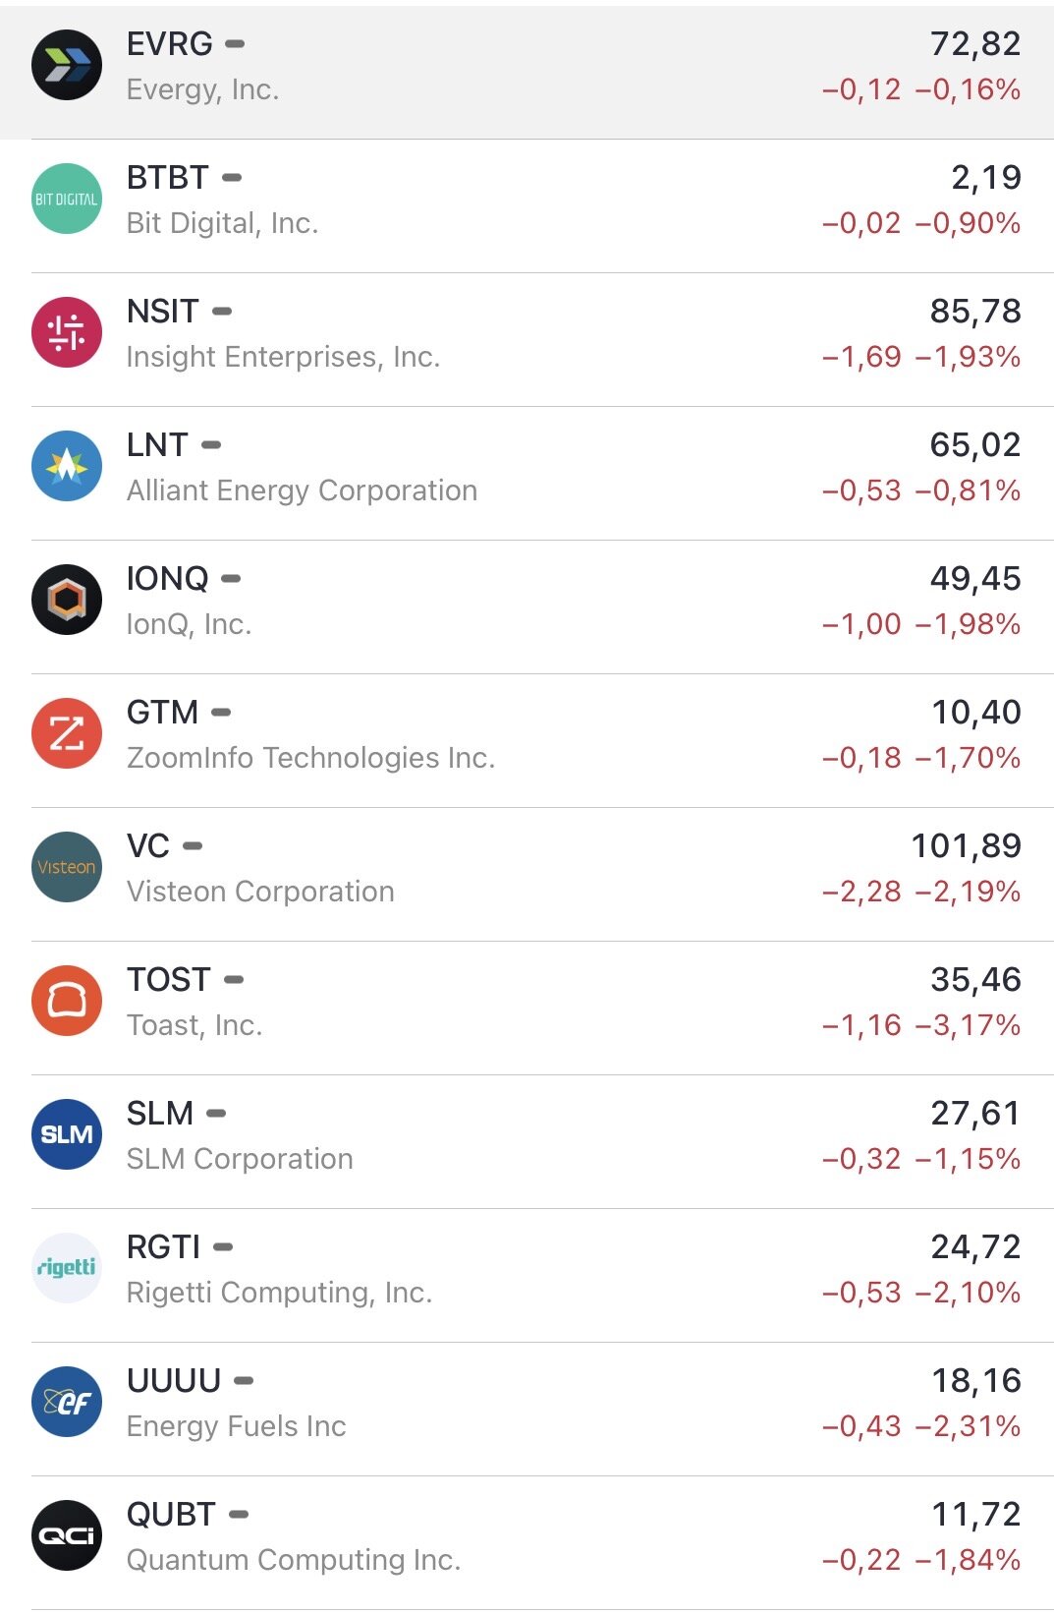Viewport: 1054px width, 1615px height.
Task: Select the Alliant Energy logo icon
Action: pos(67,467)
